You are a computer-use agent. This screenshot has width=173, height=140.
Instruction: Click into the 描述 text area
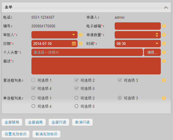96,66
